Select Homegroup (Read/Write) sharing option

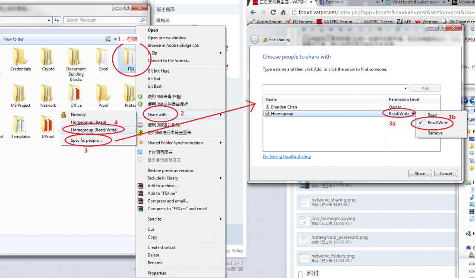[94, 130]
